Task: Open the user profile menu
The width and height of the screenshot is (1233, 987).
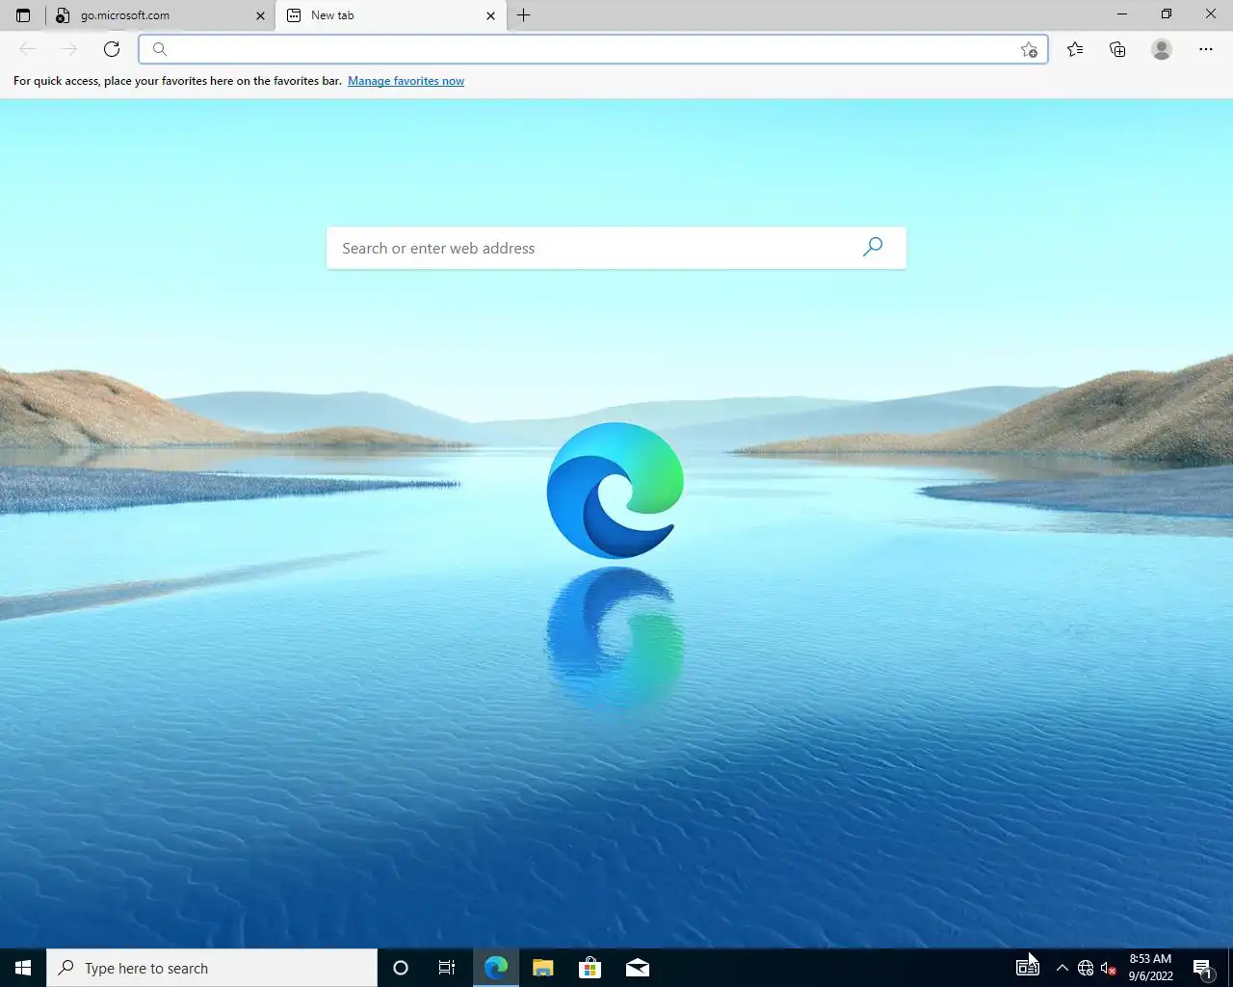Action: pos(1162,49)
